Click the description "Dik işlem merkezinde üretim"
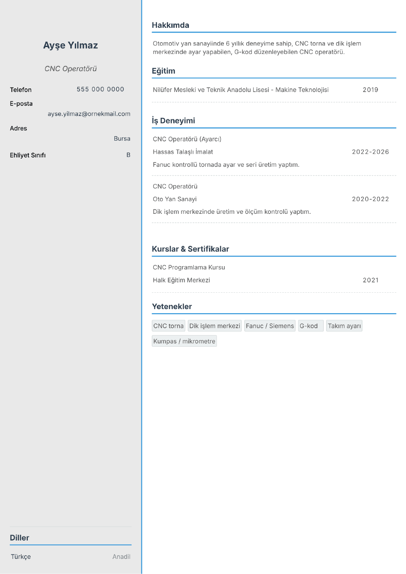Image resolution: width=406 pixels, height=574 pixels. click(232, 212)
